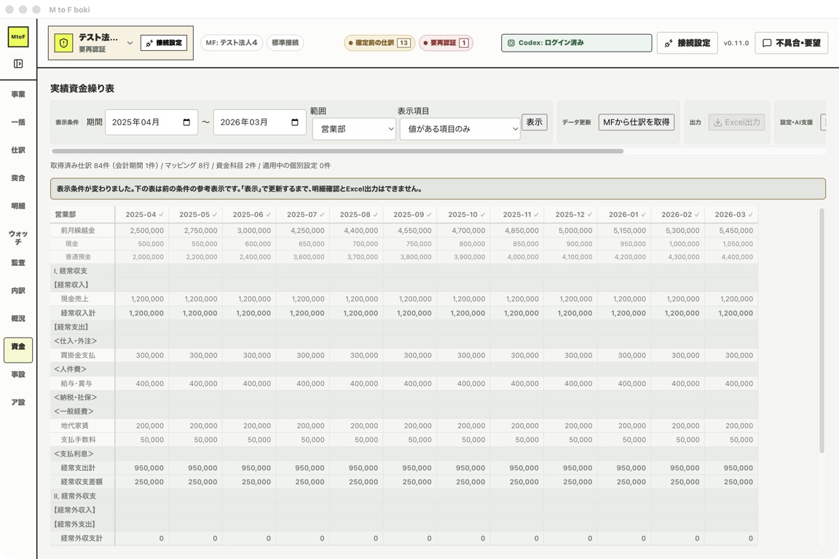Open the 明細 sidebar section
The width and height of the screenshot is (839, 559).
pos(18,205)
